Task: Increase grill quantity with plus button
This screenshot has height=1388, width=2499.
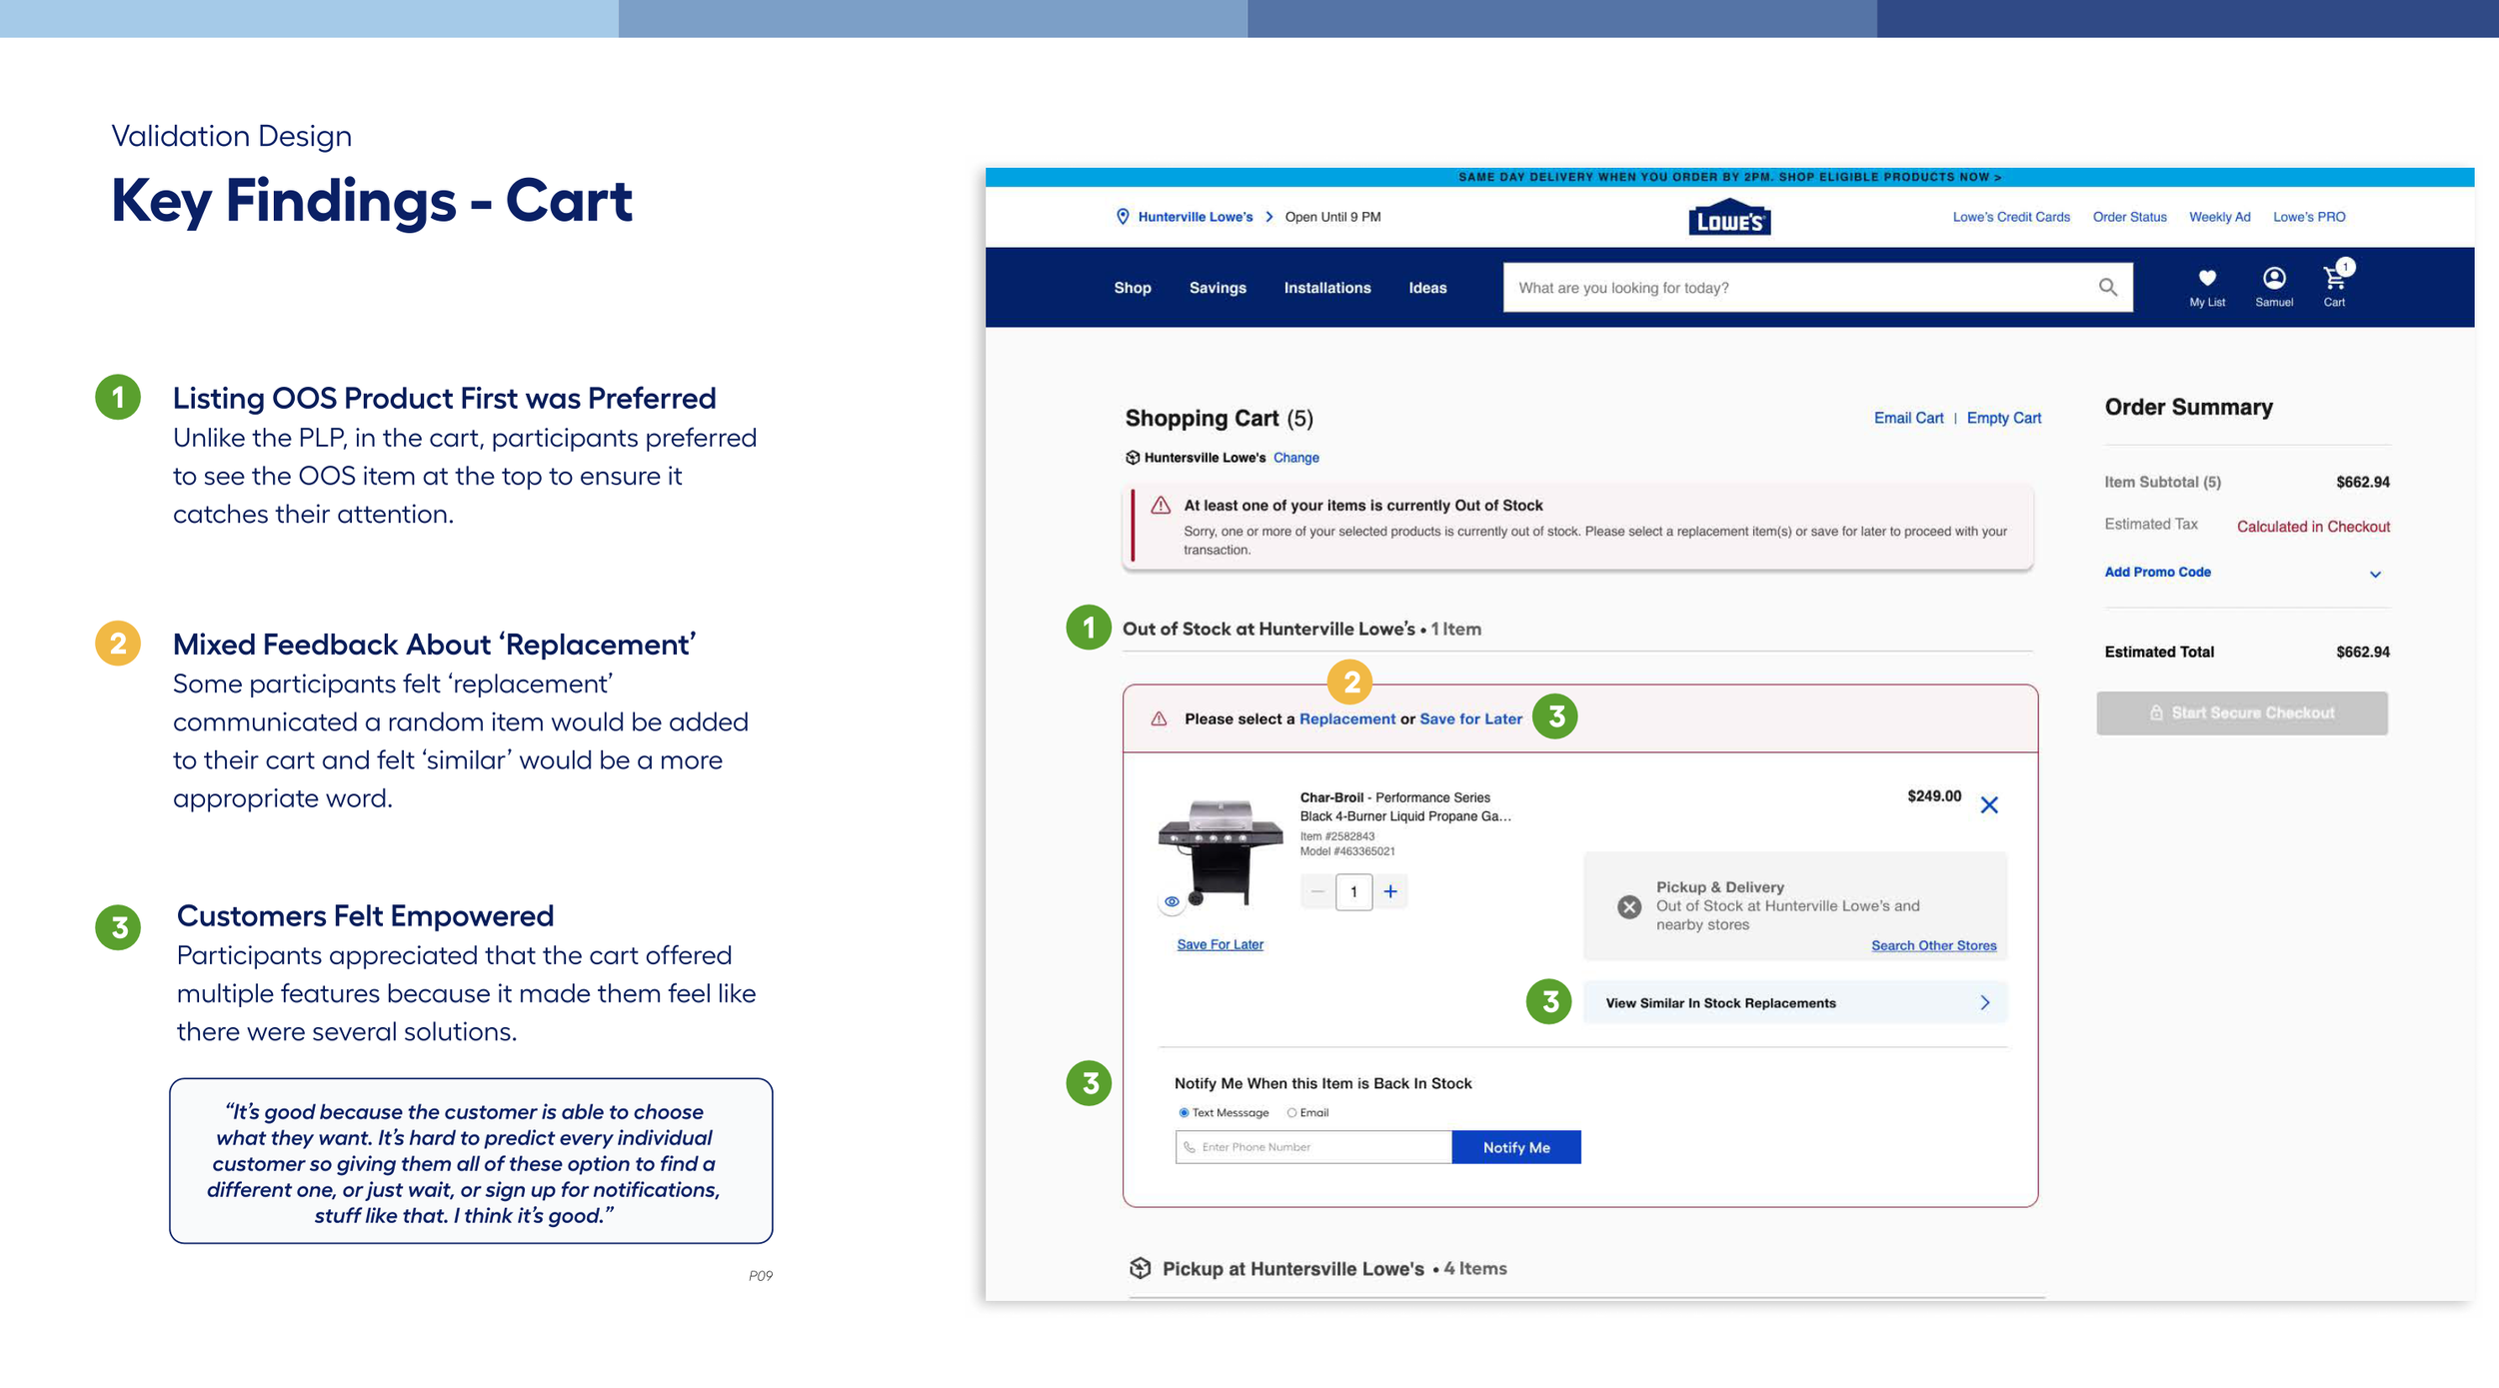Action: [x=1390, y=891]
